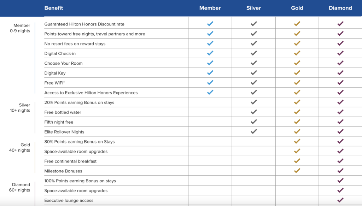Click the Silver checkmark for Elite Rollover Nights
Image resolution: width=362 pixels, height=206 pixels.
pyautogui.click(x=253, y=131)
